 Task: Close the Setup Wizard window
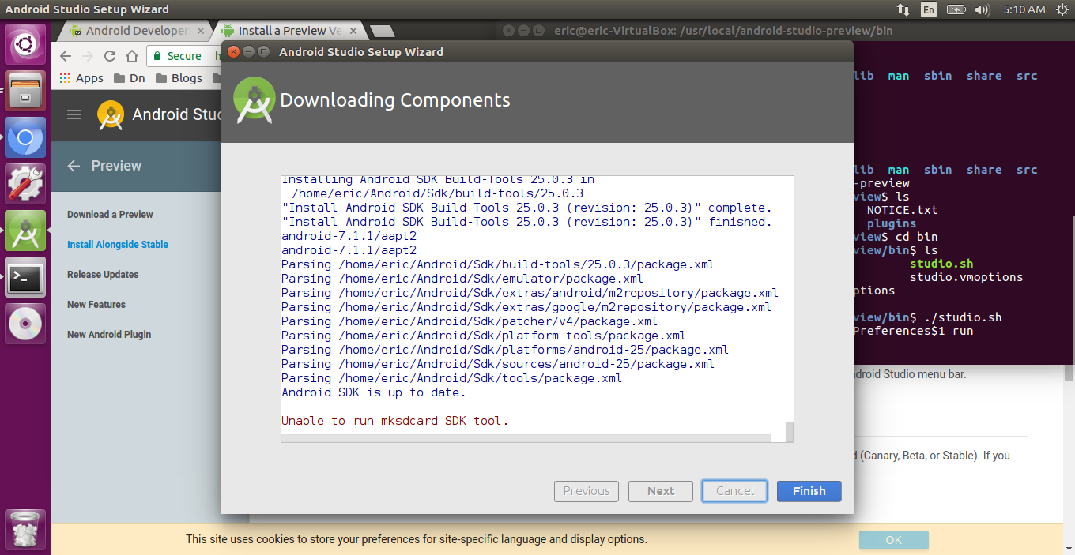pos(233,52)
